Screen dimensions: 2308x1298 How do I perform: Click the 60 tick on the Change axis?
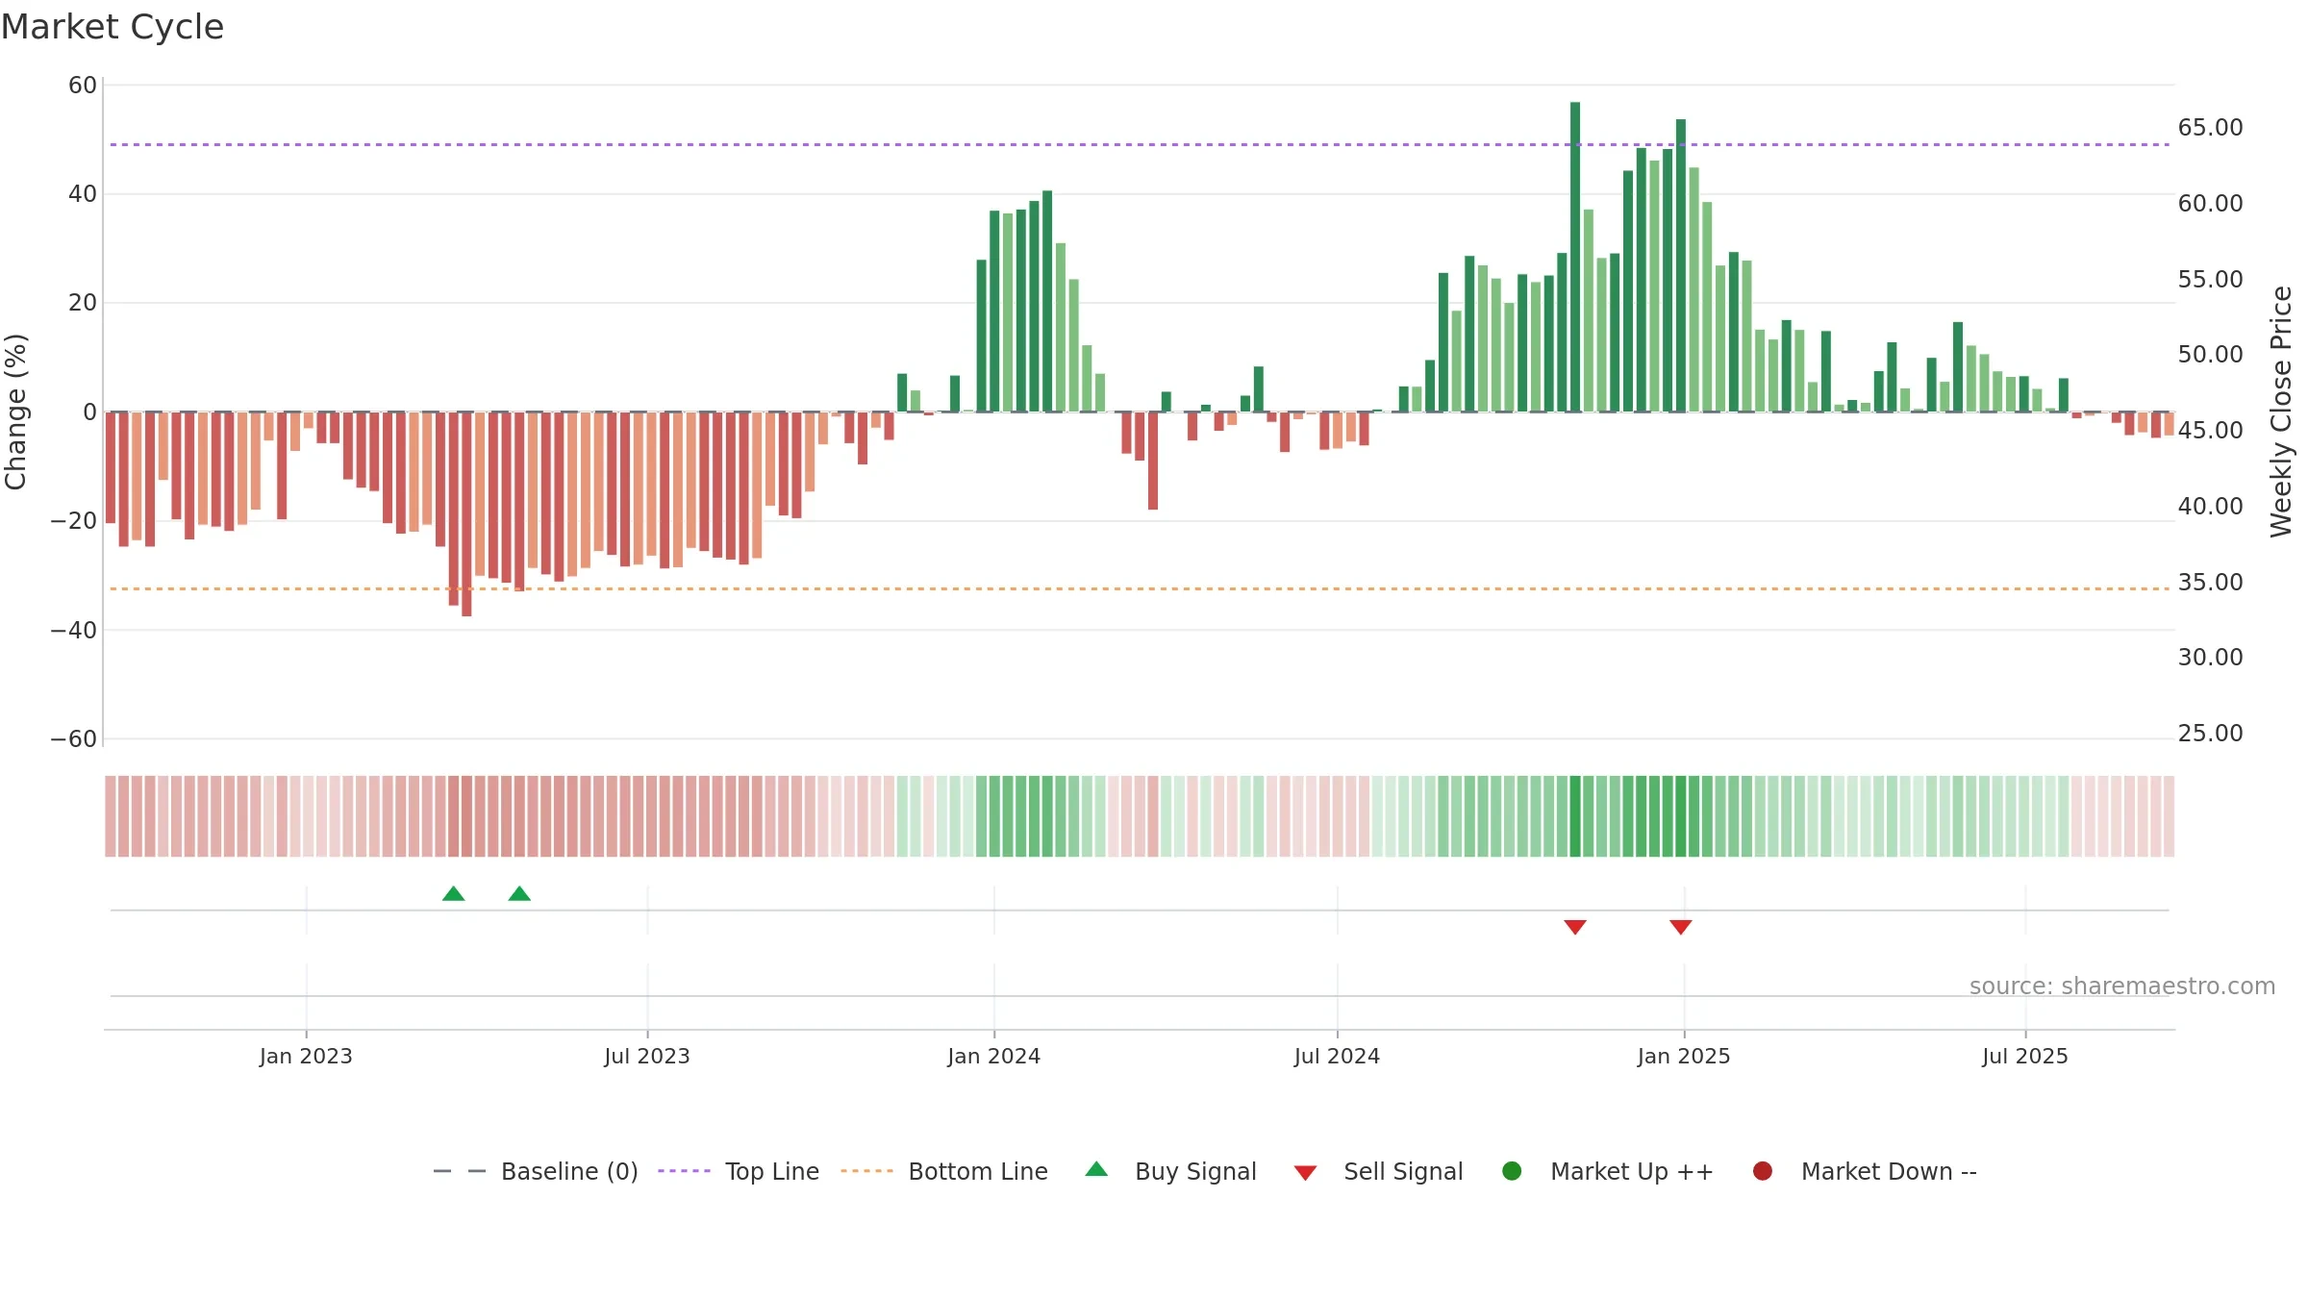[83, 86]
